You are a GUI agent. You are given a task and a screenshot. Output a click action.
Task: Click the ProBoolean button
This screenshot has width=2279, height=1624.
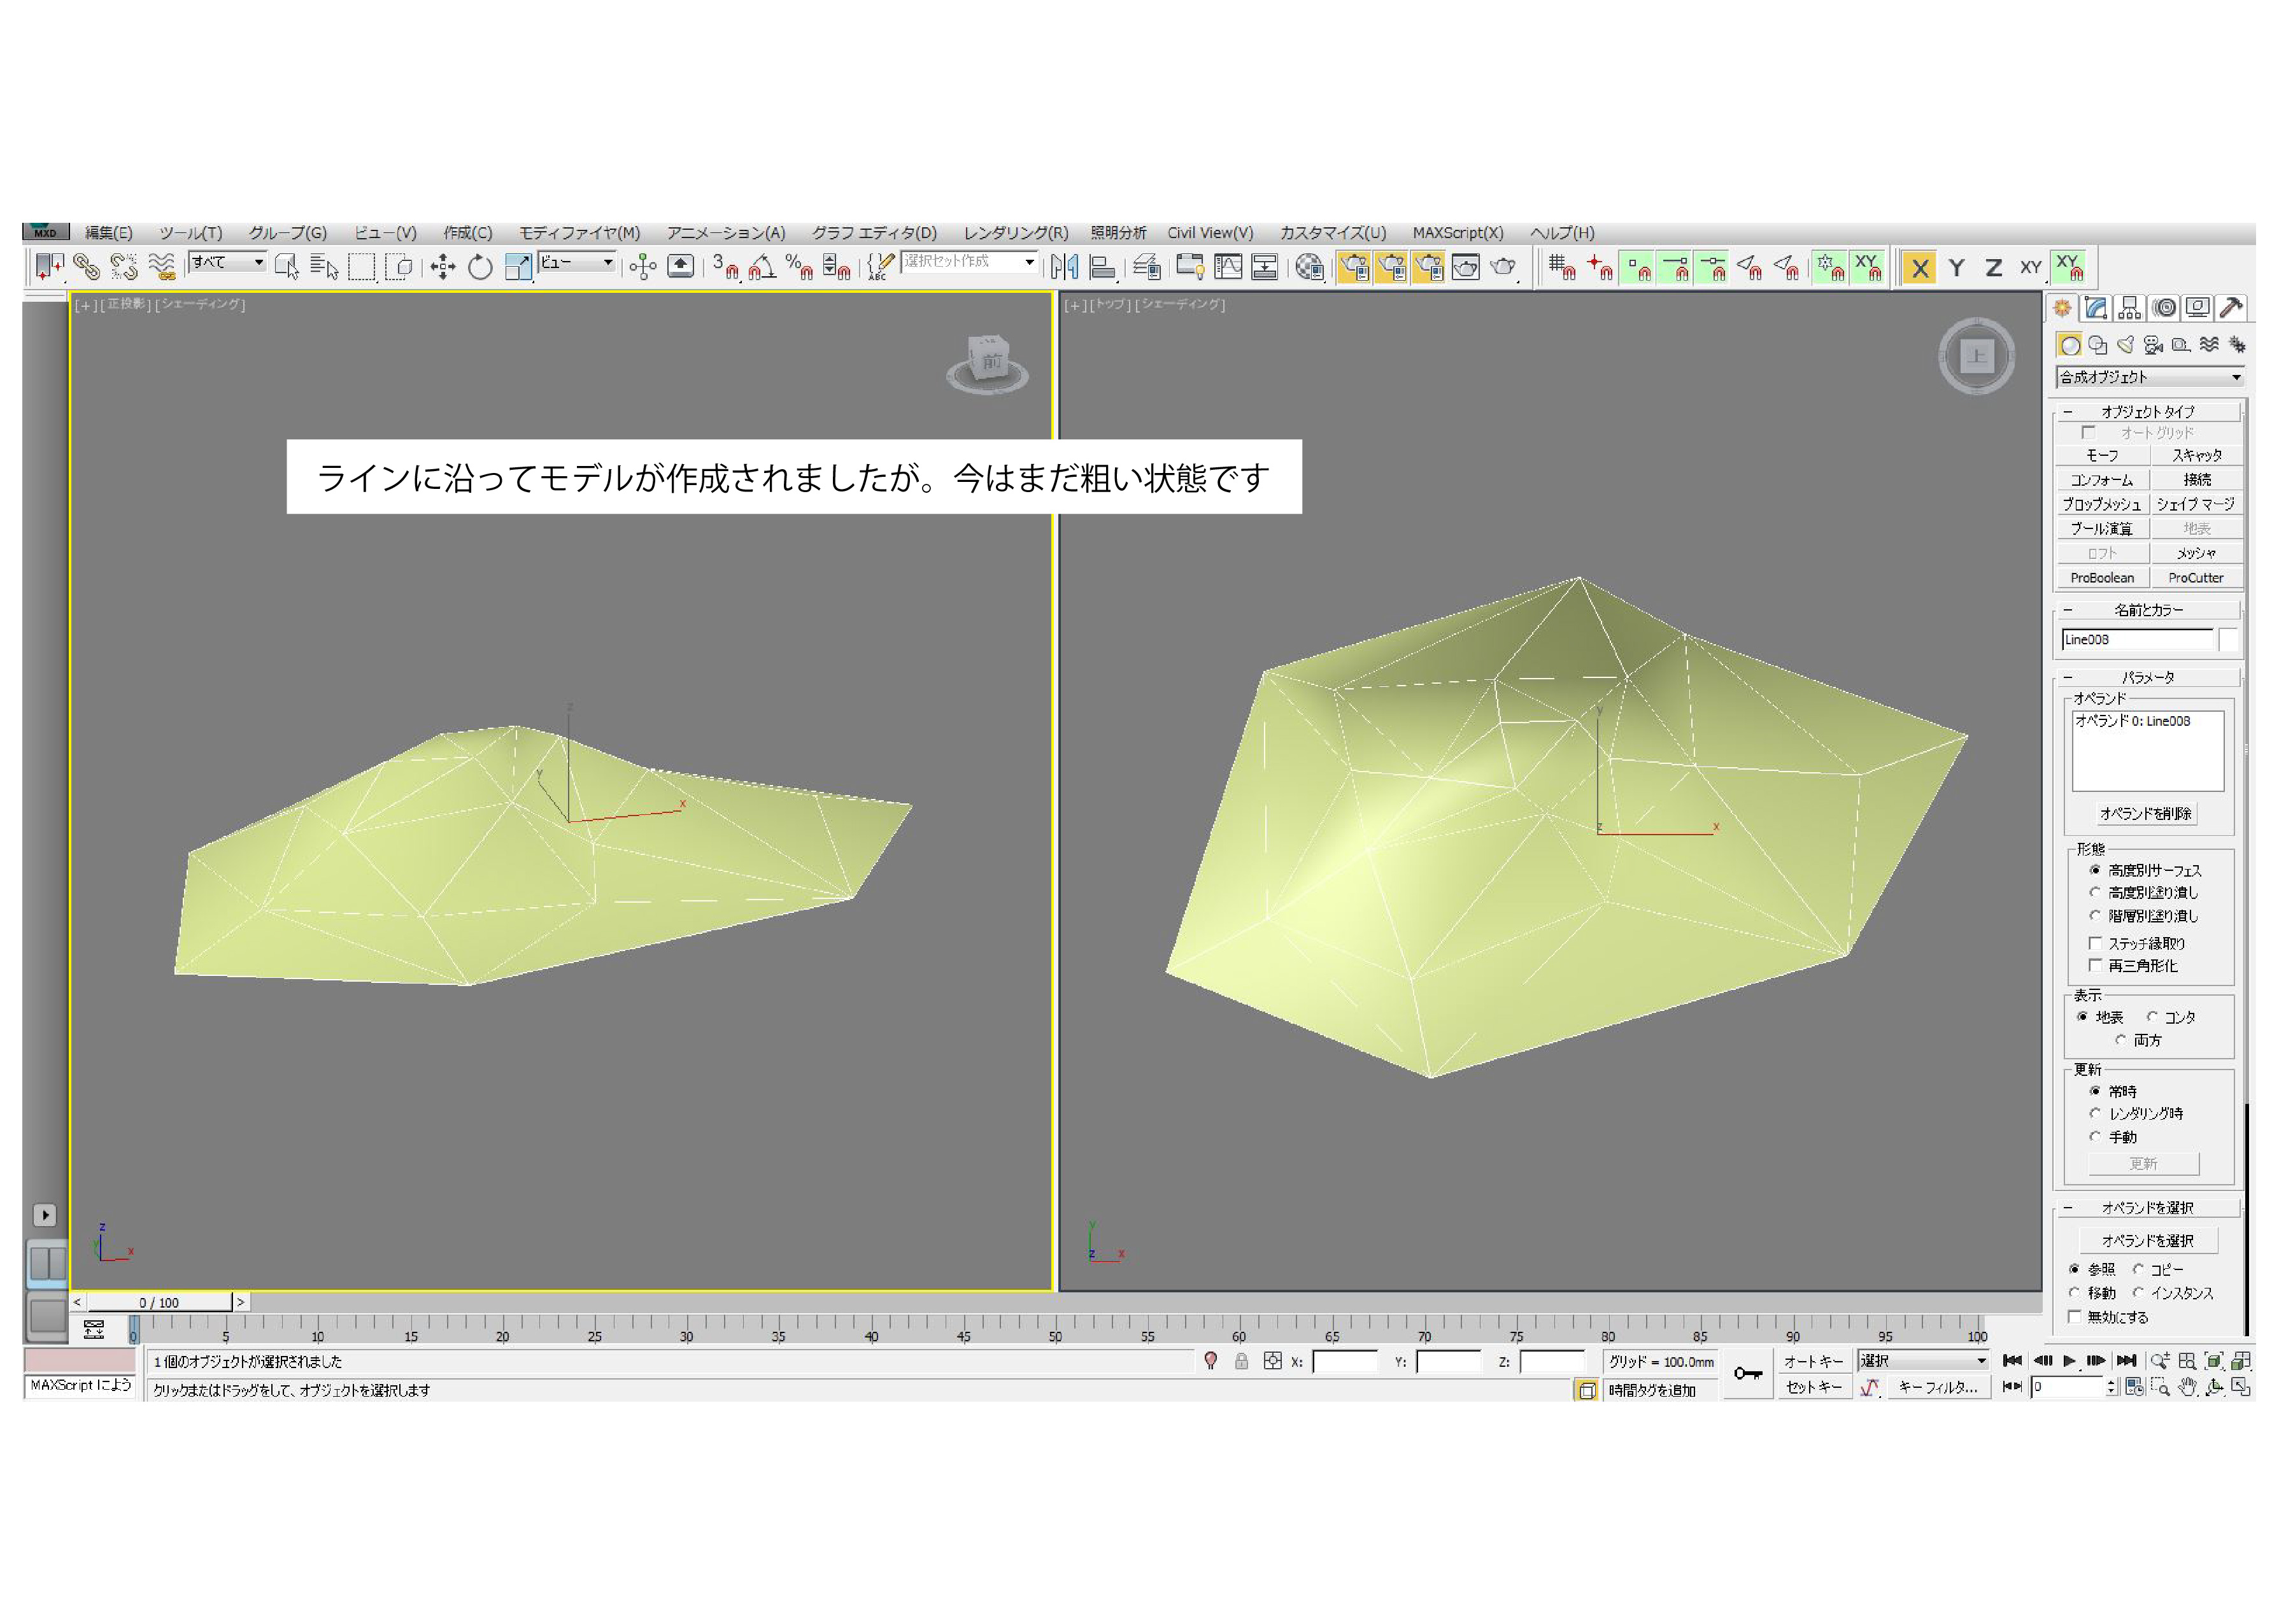coord(2102,578)
